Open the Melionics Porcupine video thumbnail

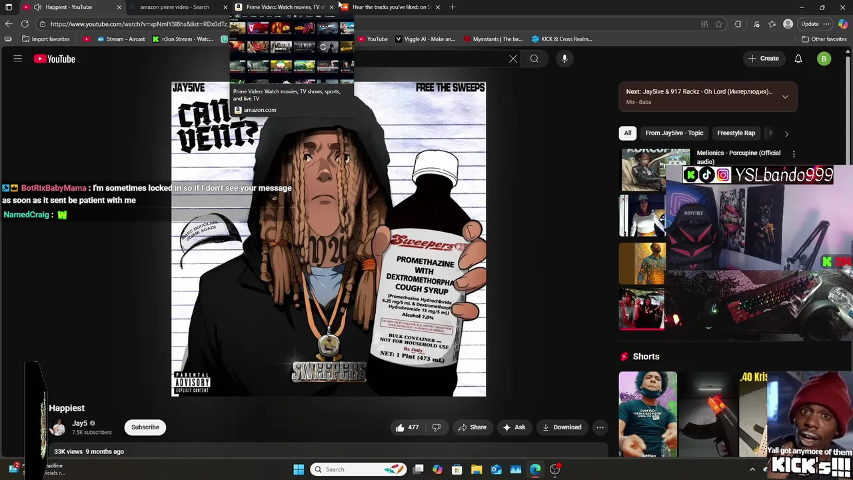point(654,170)
